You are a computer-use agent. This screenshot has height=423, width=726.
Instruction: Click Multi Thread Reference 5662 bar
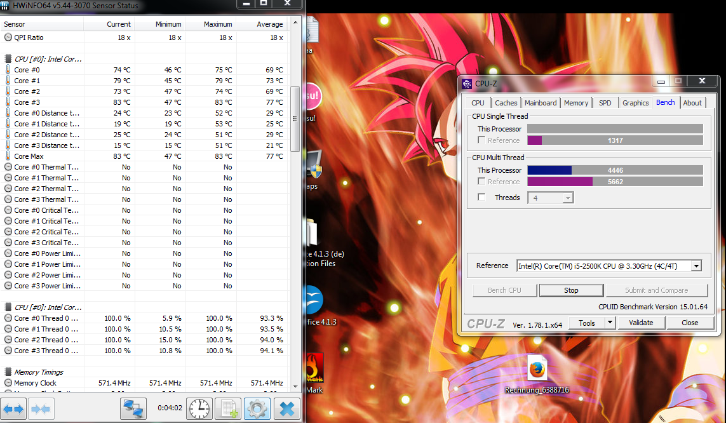click(x=615, y=182)
